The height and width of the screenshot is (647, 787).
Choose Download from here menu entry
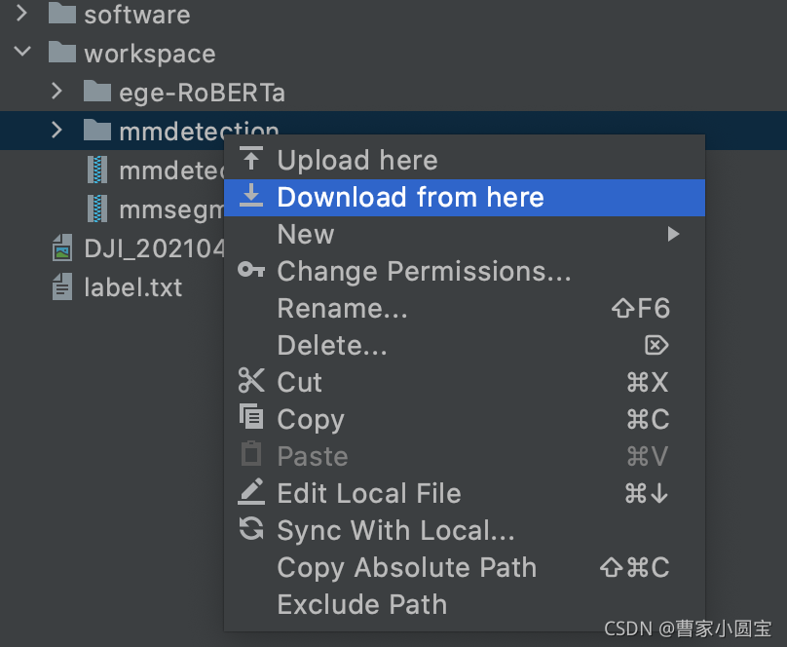(x=465, y=198)
